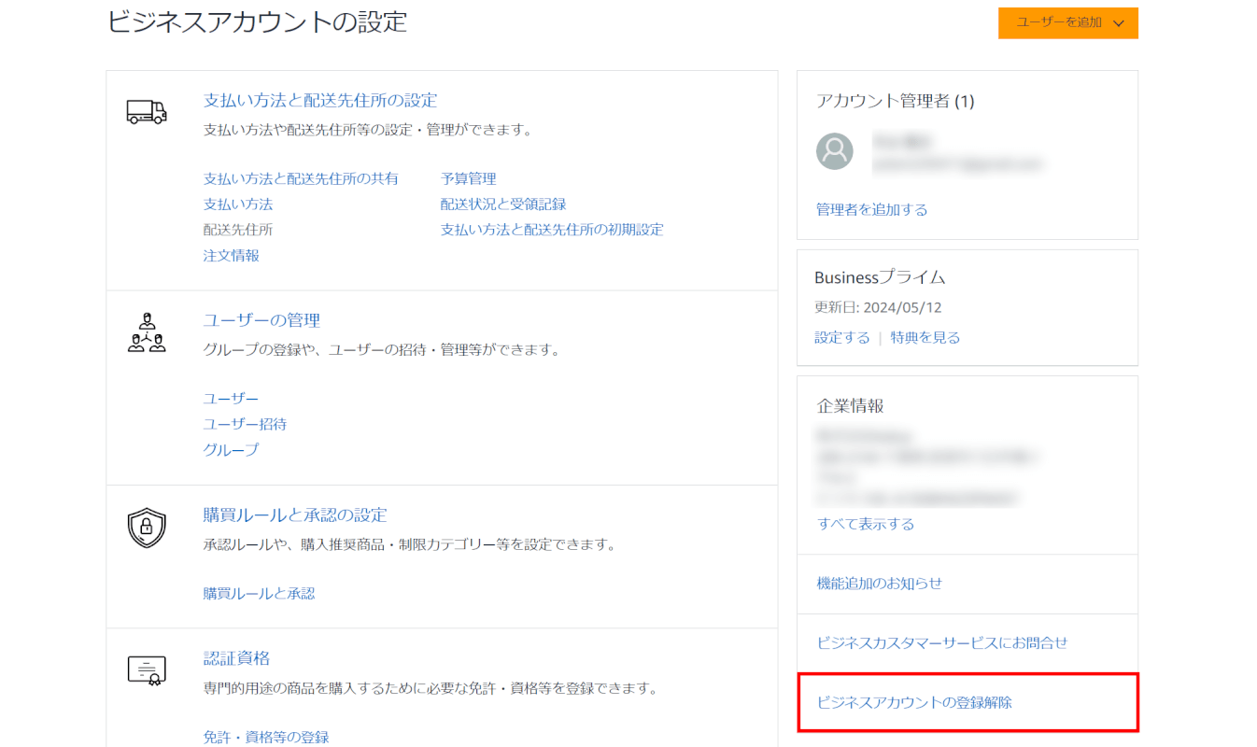
Task: Open the グループ link
Action: point(232,449)
